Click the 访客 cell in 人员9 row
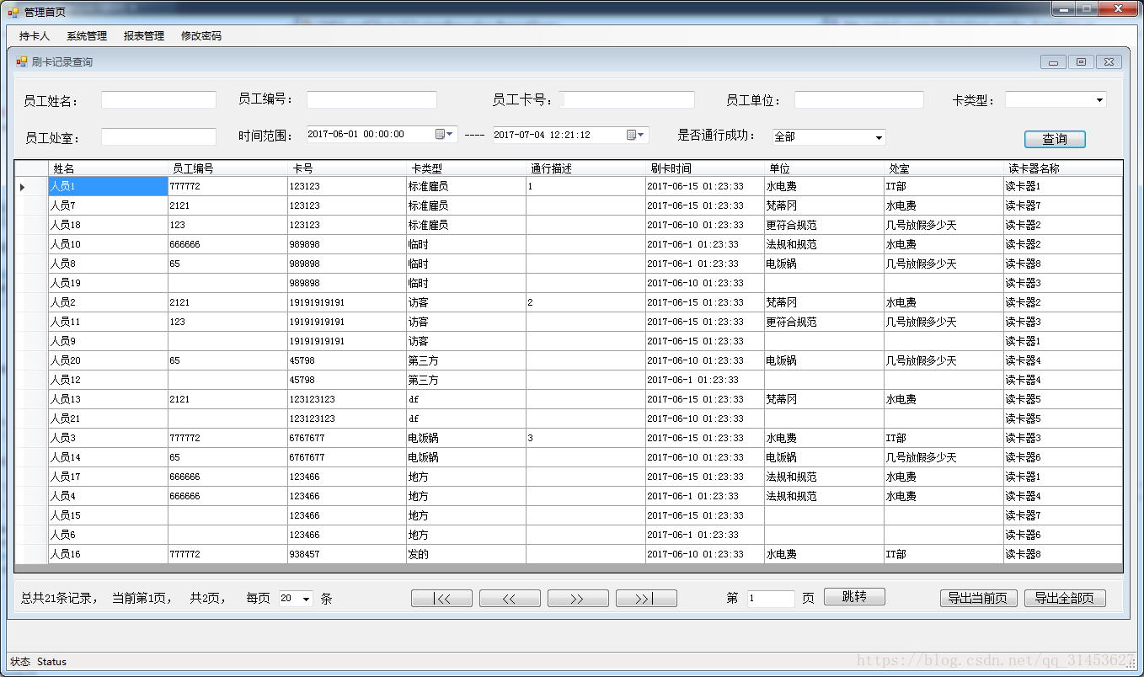Viewport: 1144px width, 677px height. (467, 341)
